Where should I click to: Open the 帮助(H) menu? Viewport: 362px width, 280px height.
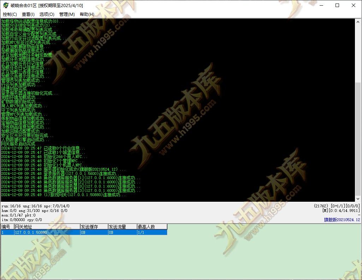pos(87,14)
